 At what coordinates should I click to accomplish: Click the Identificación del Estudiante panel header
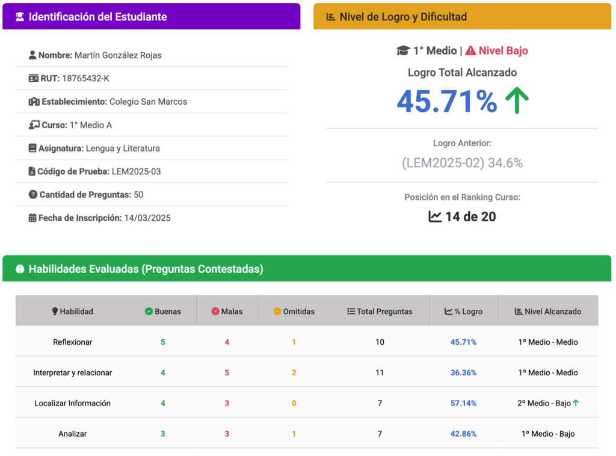pyautogui.click(x=151, y=17)
